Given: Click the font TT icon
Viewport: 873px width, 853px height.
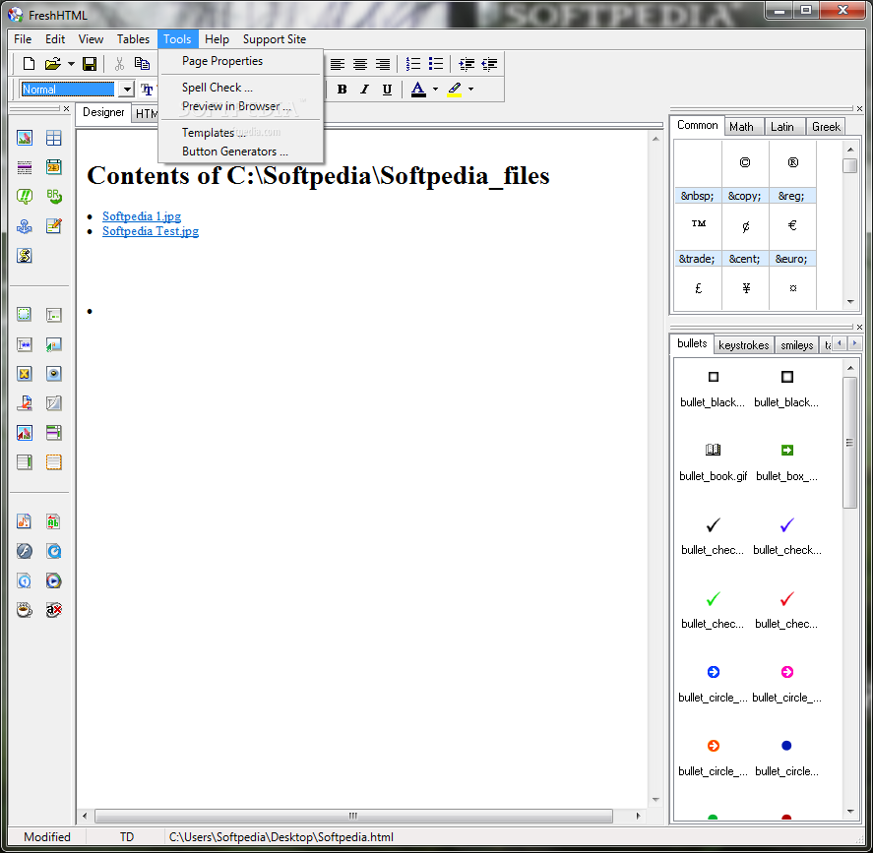Looking at the screenshot, I should tap(147, 89).
